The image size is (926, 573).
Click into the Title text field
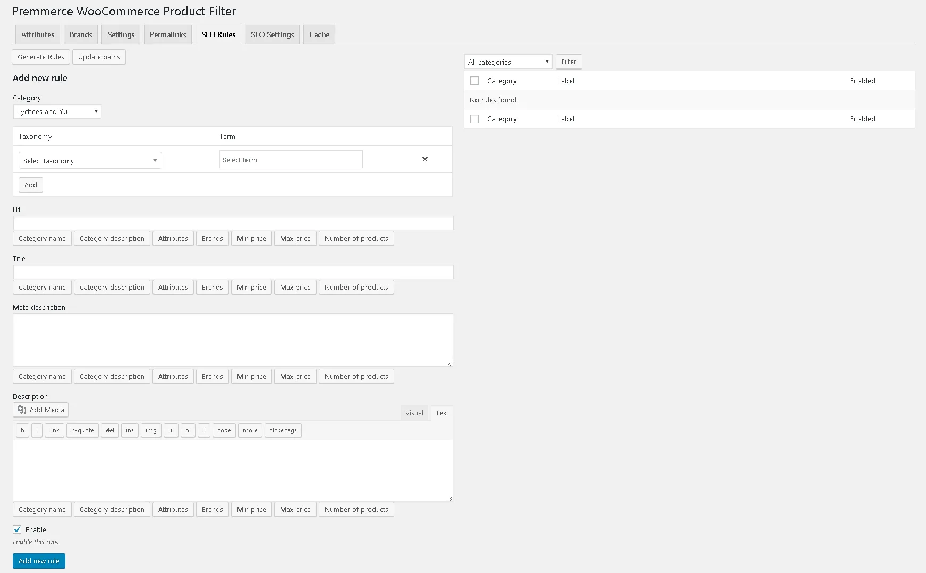pyautogui.click(x=233, y=272)
